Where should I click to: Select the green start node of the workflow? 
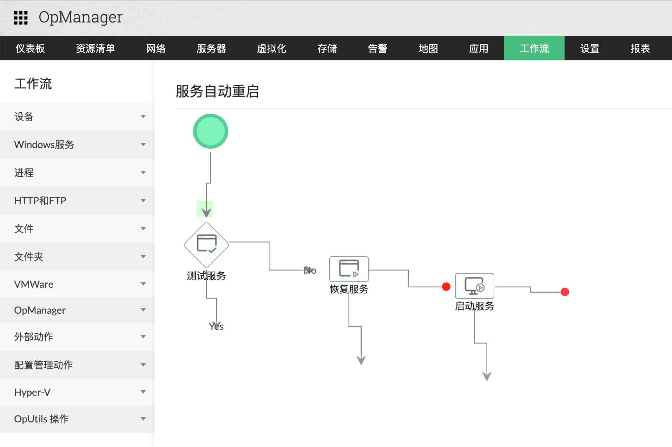(x=210, y=131)
